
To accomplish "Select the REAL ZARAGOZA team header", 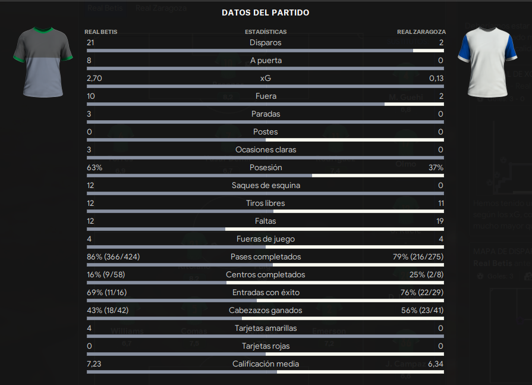I will 421,32.
